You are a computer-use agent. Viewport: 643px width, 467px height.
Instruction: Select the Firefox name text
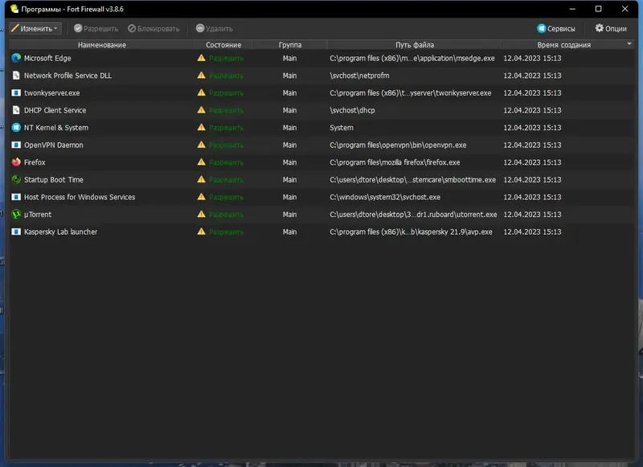coord(35,162)
